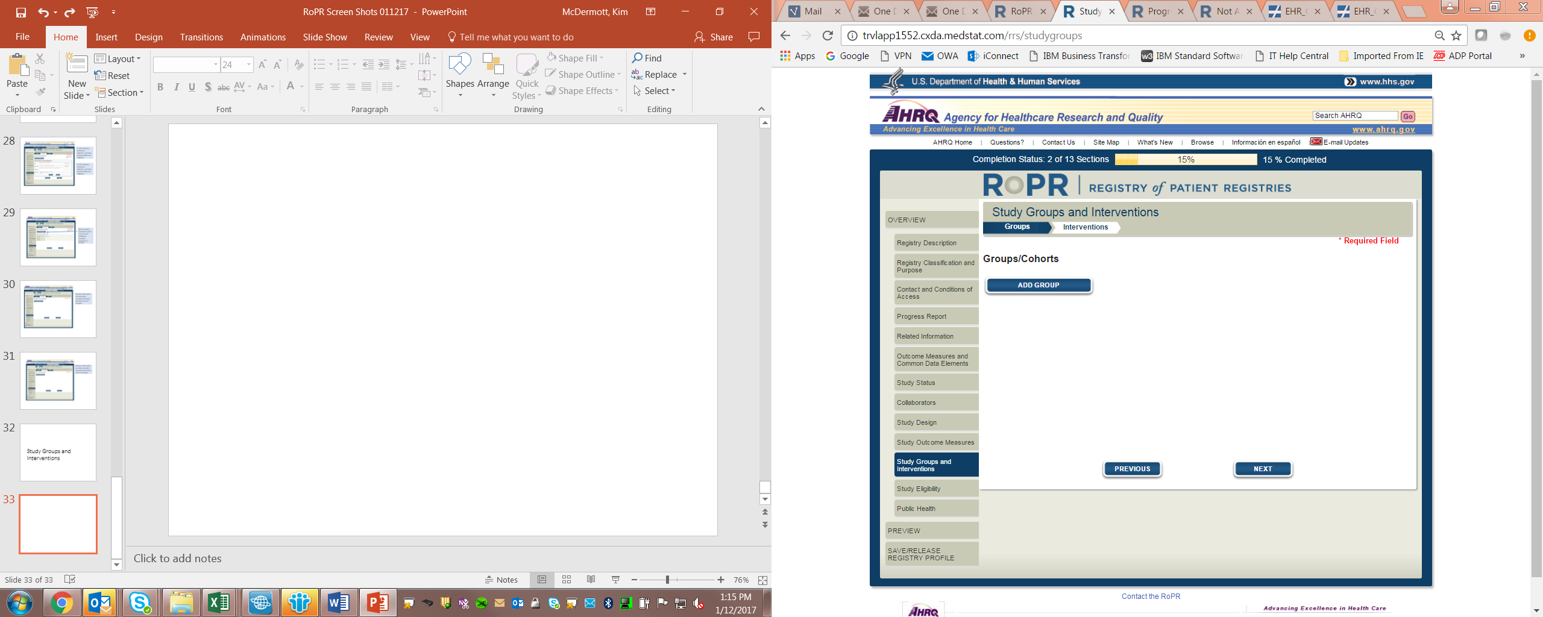Viewport: 1543px width, 617px height.
Task: Cut selection with scissors icon
Action: click(40, 58)
